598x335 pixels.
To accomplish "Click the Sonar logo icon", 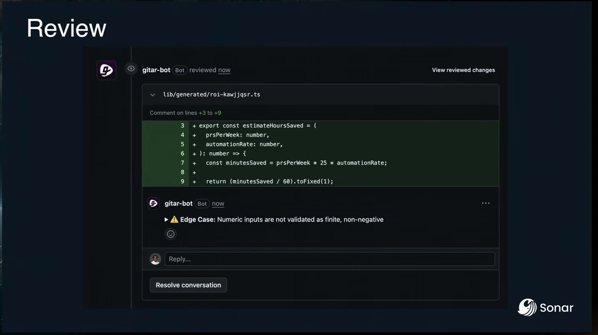I will click(x=527, y=308).
